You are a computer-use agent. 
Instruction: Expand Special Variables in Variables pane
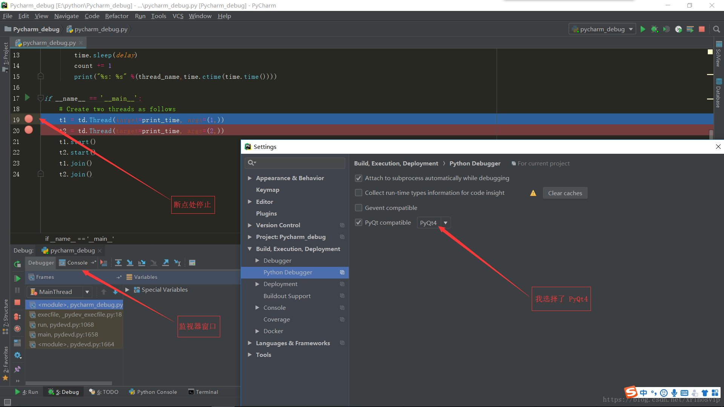(x=127, y=290)
